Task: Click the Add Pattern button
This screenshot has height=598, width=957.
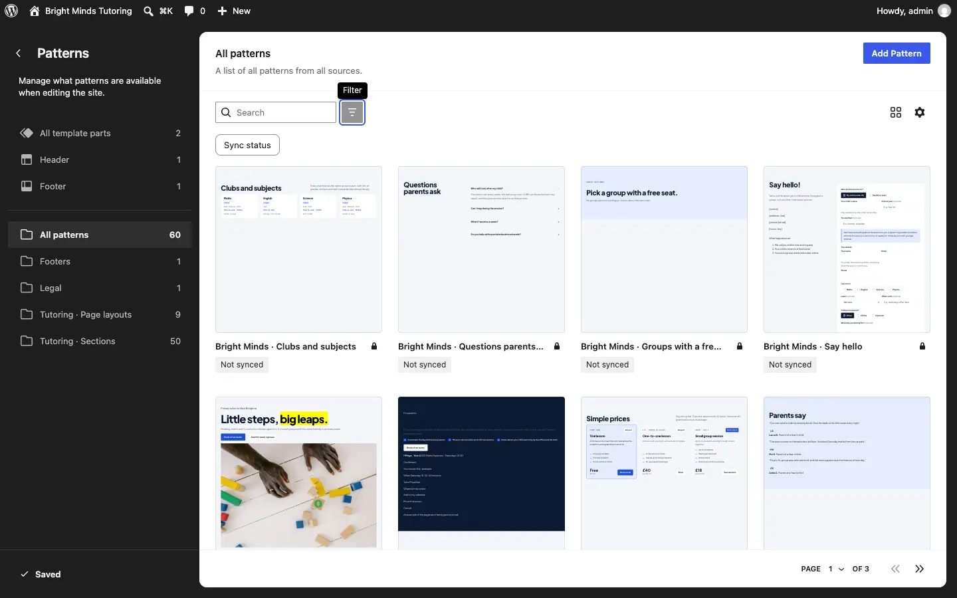Action: (x=897, y=53)
